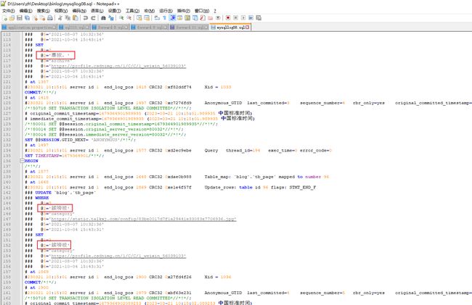Close the mysqllog08.sql tab
The width and height of the screenshot is (472, 305).
tap(248, 28)
